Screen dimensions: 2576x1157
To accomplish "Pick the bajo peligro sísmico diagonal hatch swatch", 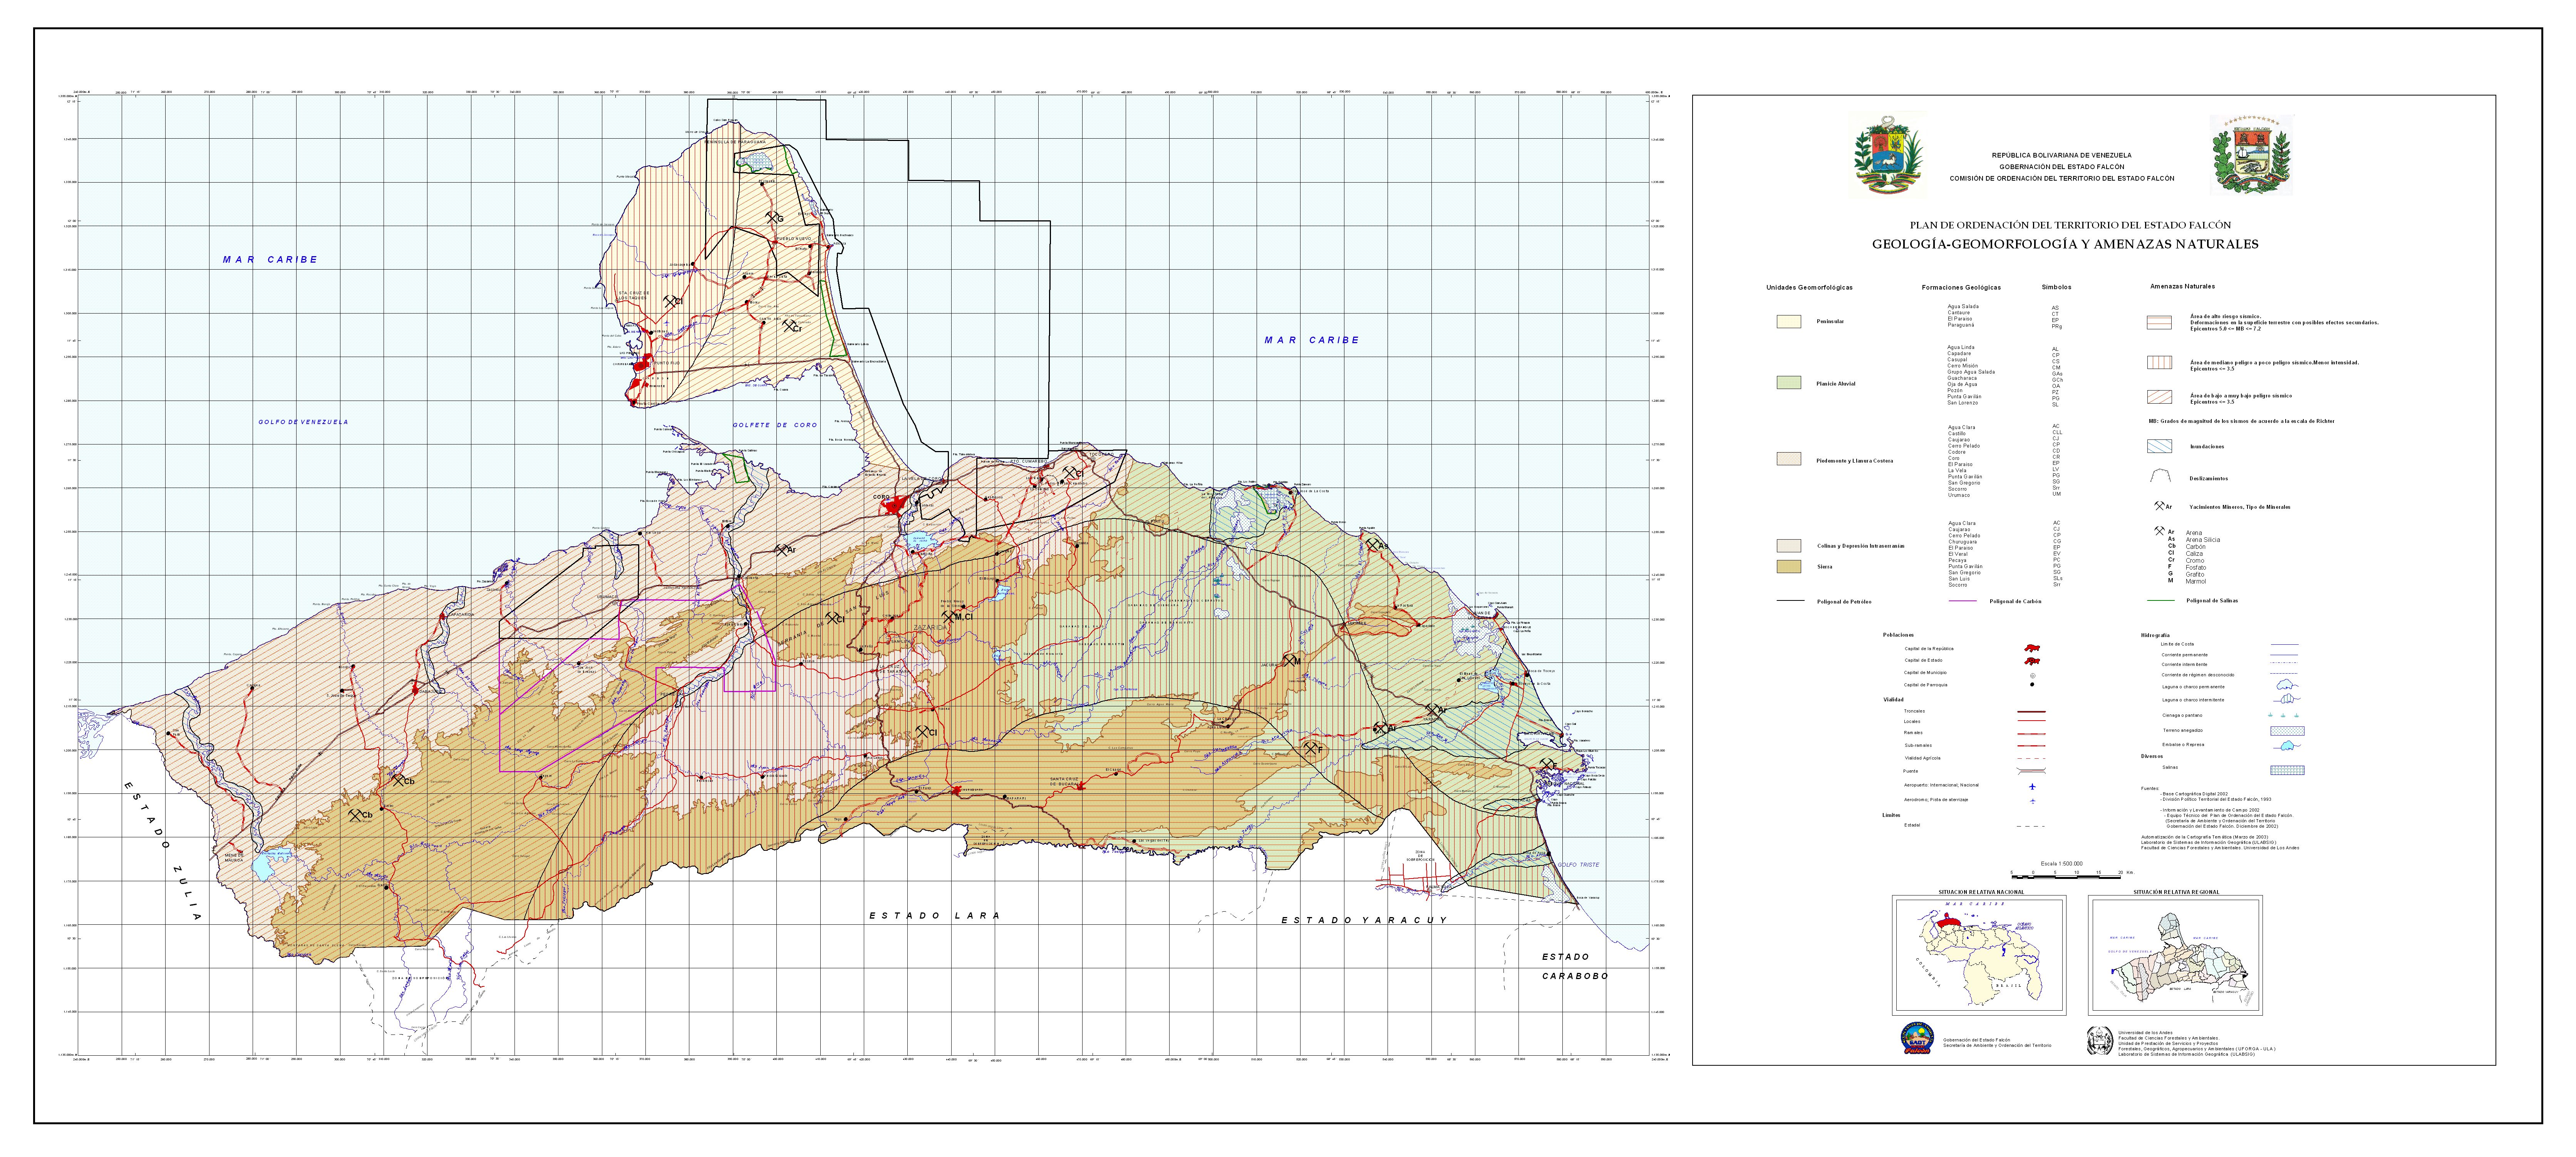I will coord(2160,397).
